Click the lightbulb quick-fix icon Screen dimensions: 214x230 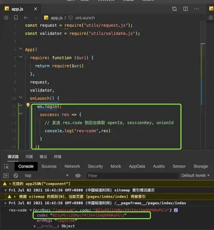pyautogui.click(x=28, y=105)
